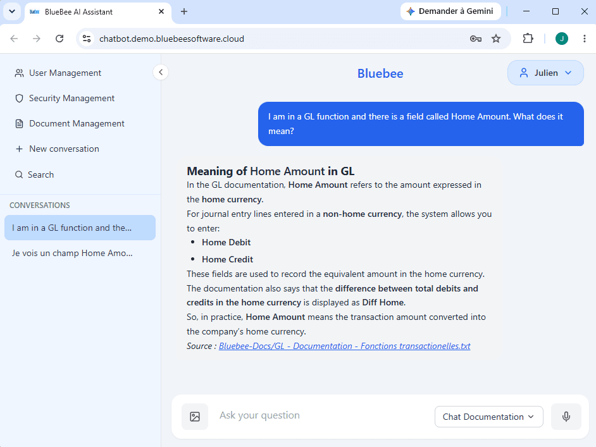Focus the 'Ask your question' input field
Image resolution: width=596 pixels, height=447 pixels.
pyautogui.click(x=323, y=415)
